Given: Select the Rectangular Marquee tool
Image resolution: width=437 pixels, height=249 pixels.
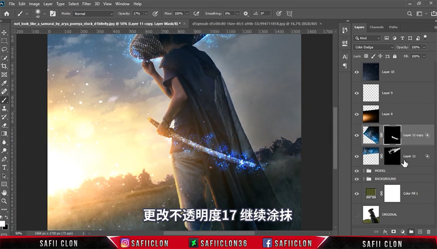Looking at the screenshot, I should coord(4,41).
